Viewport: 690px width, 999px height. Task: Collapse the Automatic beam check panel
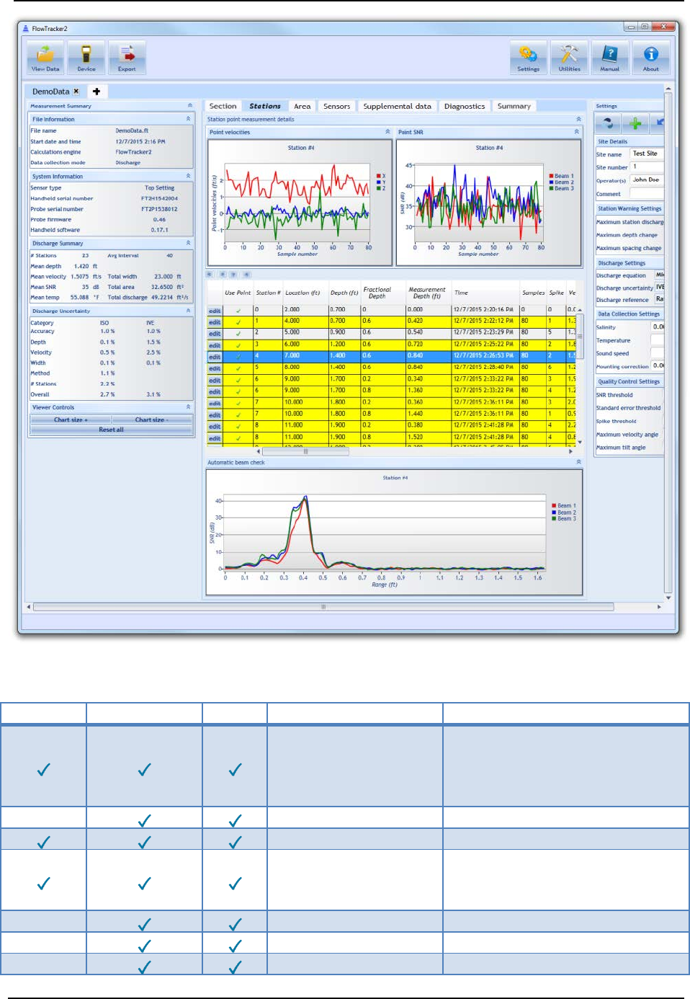pyautogui.click(x=578, y=462)
